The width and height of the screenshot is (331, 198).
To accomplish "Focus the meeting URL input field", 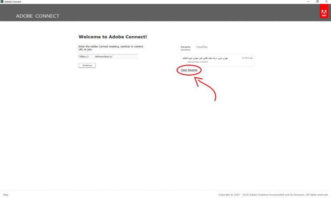I will [108, 57].
